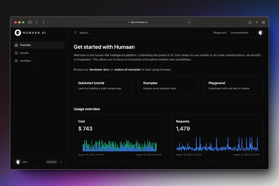Click the Search input field
The height and width of the screenshot is (186, 279).
87,33
